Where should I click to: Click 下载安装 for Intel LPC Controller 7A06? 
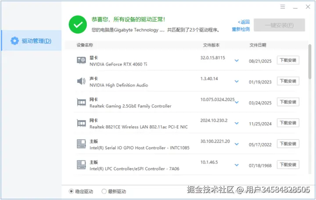coord(288,165)
